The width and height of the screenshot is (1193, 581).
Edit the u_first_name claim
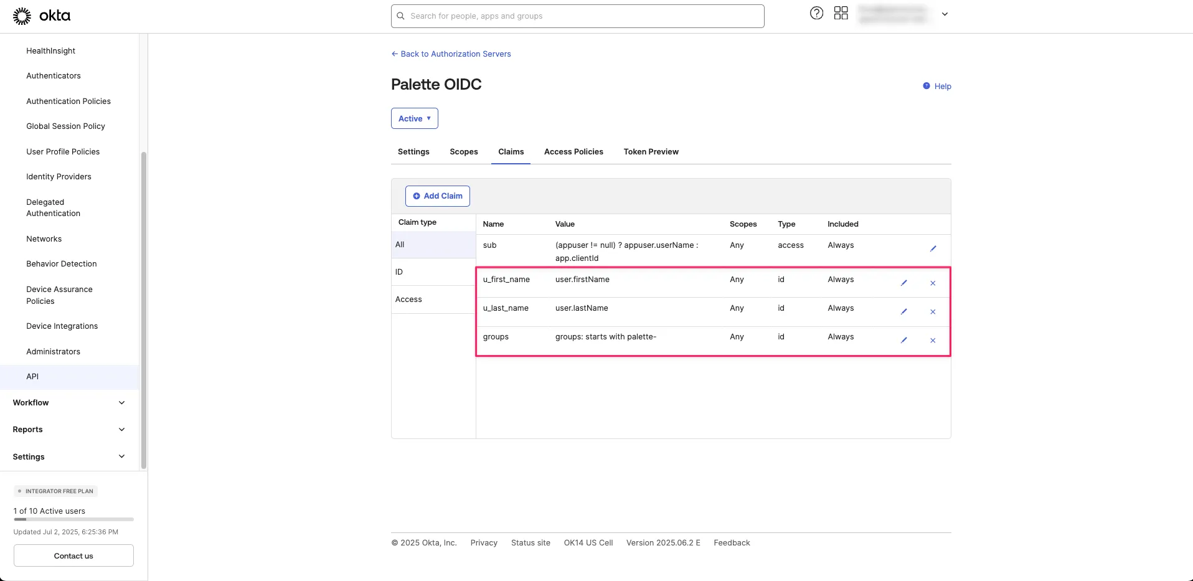click(x=903, y=283)
